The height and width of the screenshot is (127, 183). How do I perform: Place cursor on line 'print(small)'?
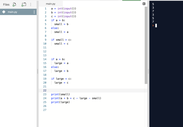pos(60,94)
